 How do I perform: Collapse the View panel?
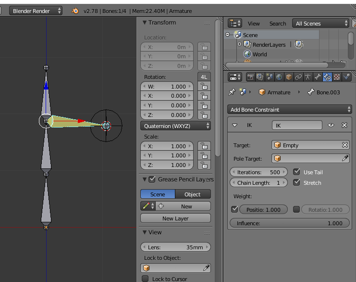145,232
